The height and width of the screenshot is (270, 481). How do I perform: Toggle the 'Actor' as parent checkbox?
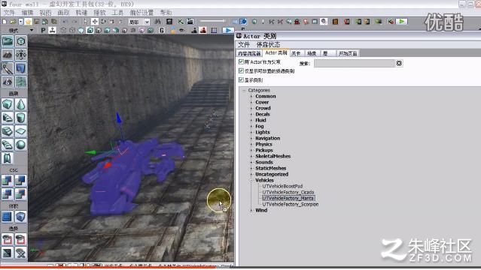(x=241, y=61)
